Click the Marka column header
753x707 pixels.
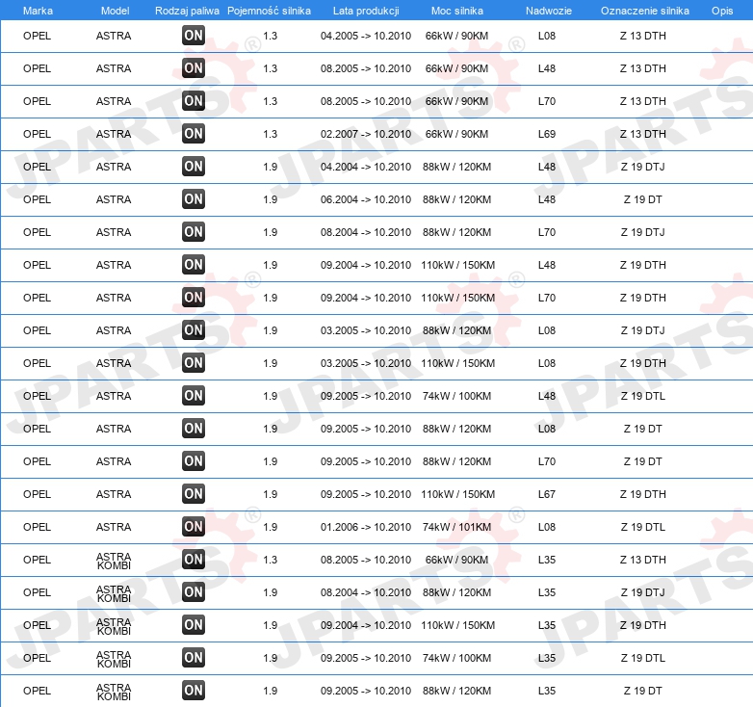click(x=38, y=11)
